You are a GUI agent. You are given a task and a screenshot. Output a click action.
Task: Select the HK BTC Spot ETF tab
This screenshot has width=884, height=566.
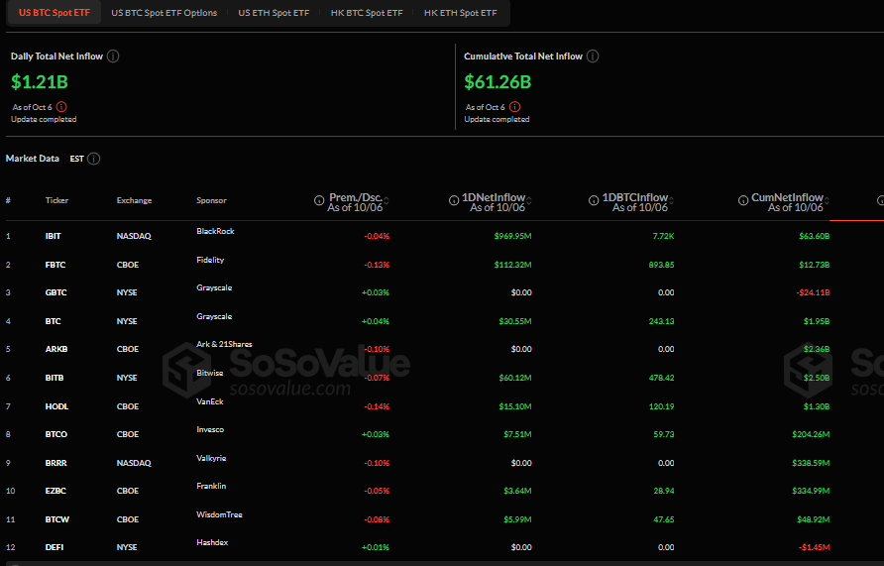367,13
